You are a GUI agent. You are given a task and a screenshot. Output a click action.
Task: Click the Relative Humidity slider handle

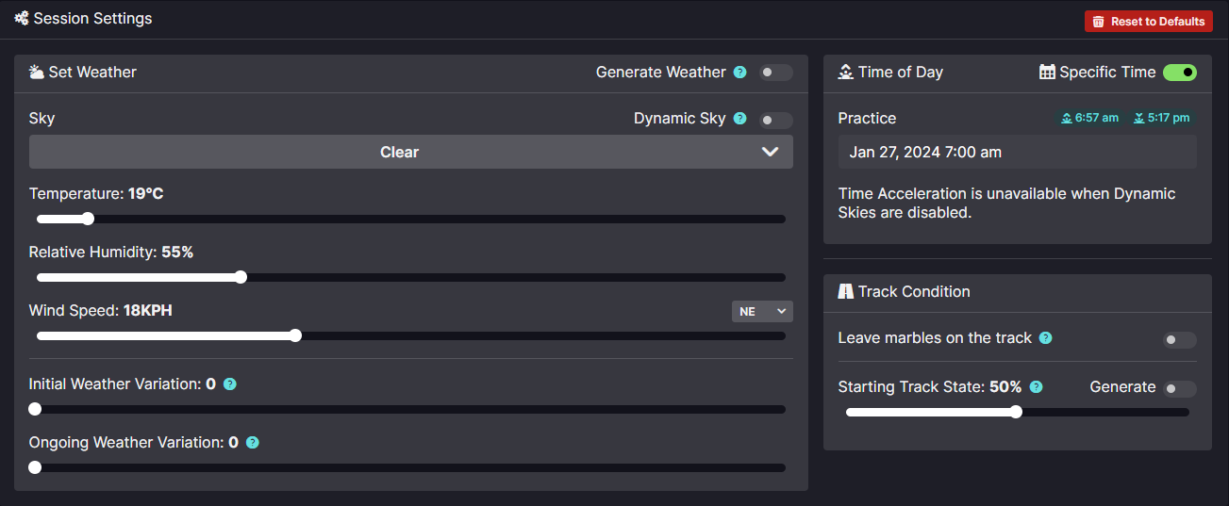pos(241,277)
